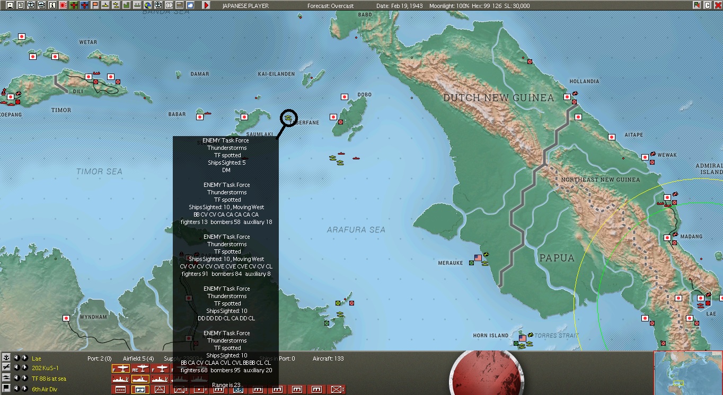Click the left arrow next to 6th Air Div
723x395 pixels.
point(16,389)
